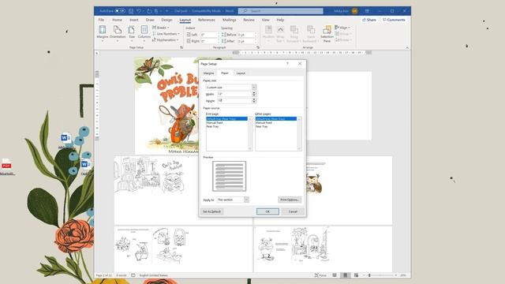
Task: Switch to the Home tab
Action: (x=117, y=20)
